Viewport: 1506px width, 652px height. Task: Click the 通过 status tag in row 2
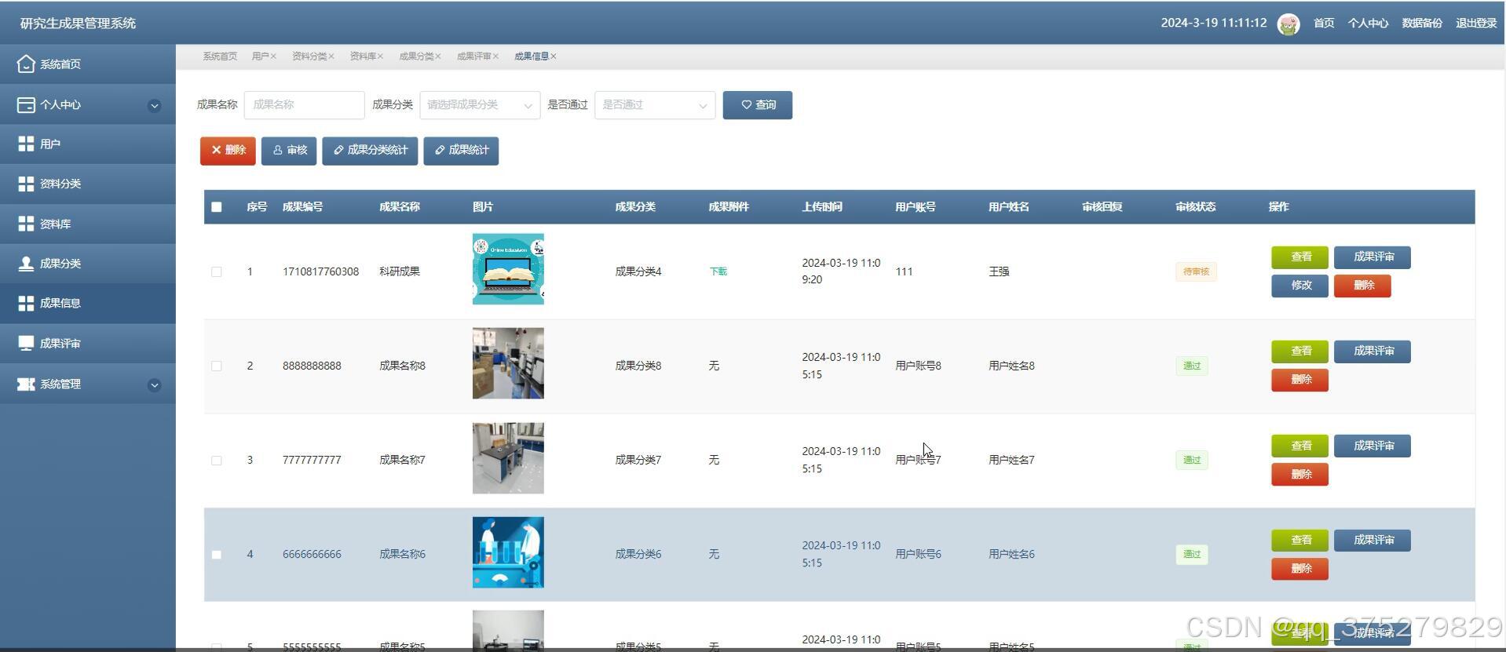pyautogui.click(x=1192, y=366)
